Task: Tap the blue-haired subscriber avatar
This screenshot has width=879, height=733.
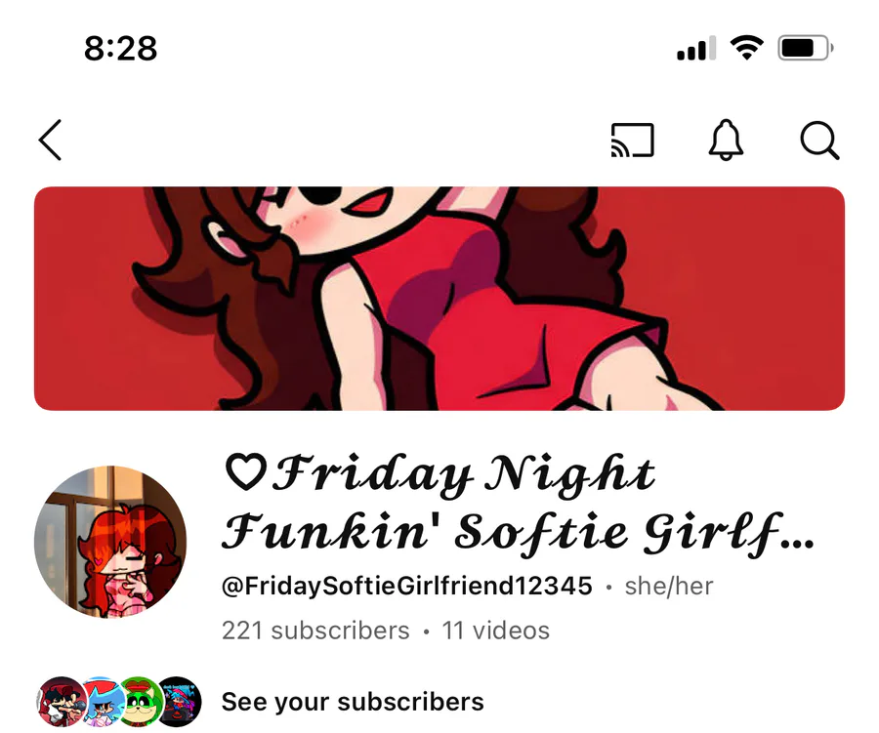Action: point(101,702)
